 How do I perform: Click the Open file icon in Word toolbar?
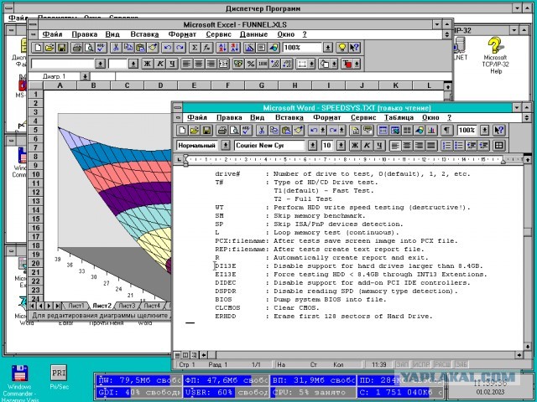pos(194,131)
